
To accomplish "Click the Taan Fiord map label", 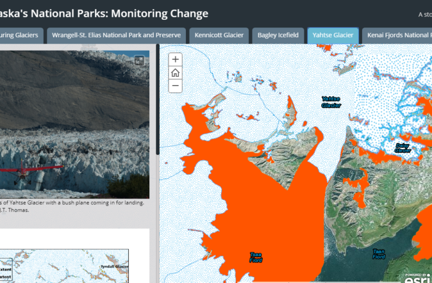I will tap(378, 254).
